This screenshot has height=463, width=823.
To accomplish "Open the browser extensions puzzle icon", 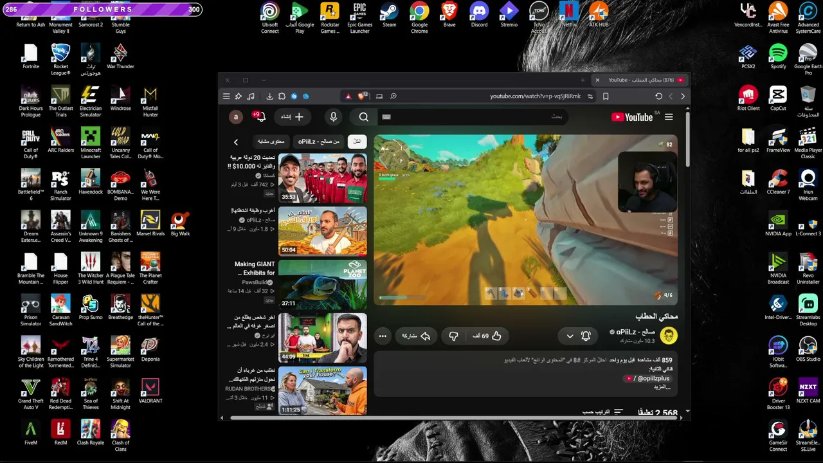I will [282, 96].
